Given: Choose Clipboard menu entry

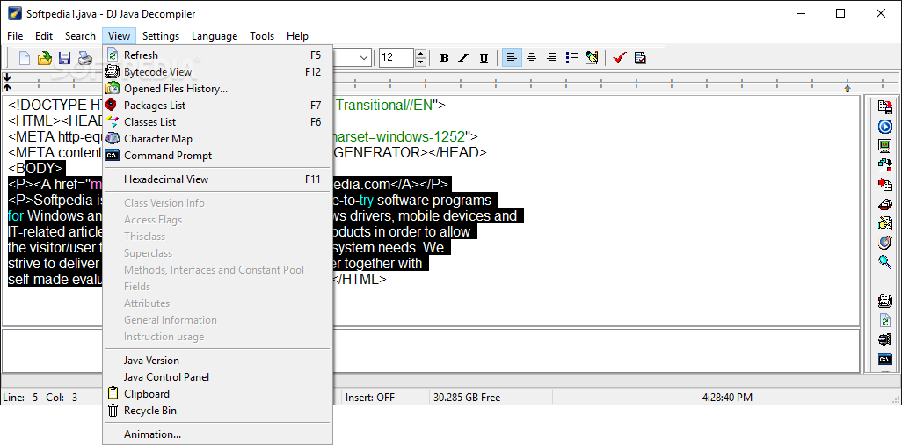Looking at the screenshot, I should tap(217, 394).
